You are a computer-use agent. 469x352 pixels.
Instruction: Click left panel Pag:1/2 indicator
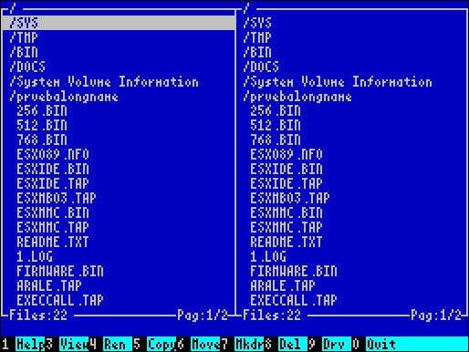(203, 315)
